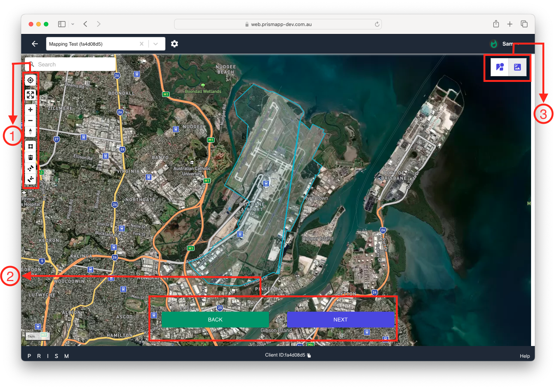
Task: Clear the Mapping Test selection
Action: click(x=142, y=44)
